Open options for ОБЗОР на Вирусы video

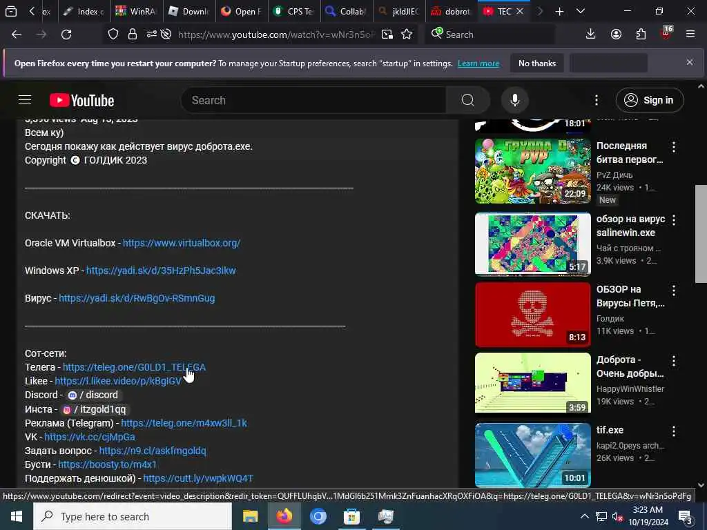click(x=674, y=291)
